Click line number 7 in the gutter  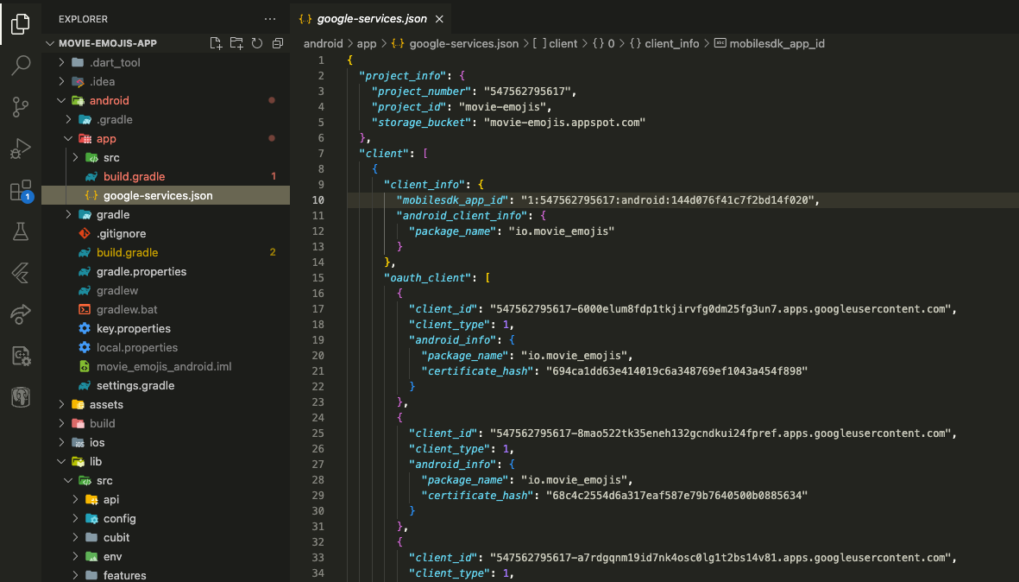point(321,154)
